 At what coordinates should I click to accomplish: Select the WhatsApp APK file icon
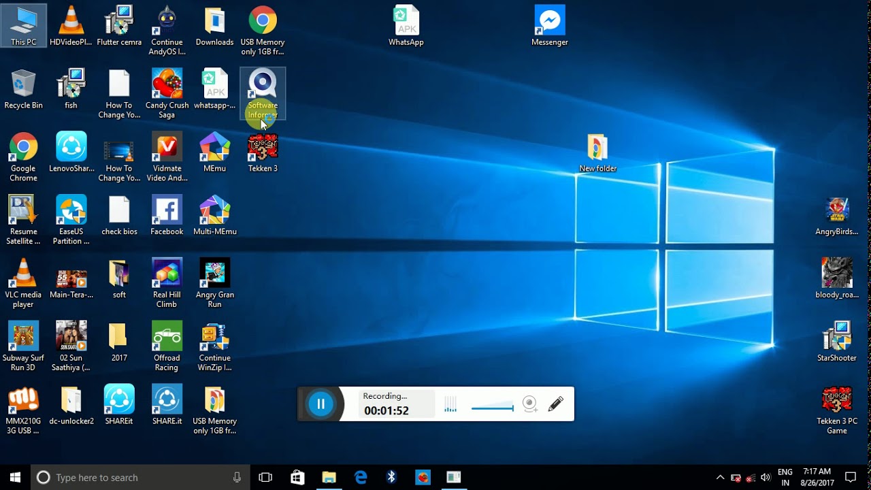(x=406, y=27)
